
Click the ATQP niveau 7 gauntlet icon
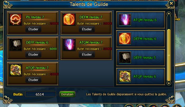click(x=16, y=70)
